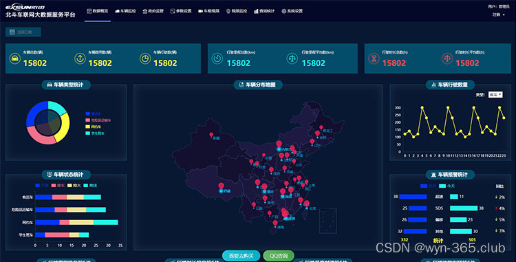Click the map pin at 黑龙江
Image resolution: width=516 pixels, height=262 pixels.
(x=321, y=127)
